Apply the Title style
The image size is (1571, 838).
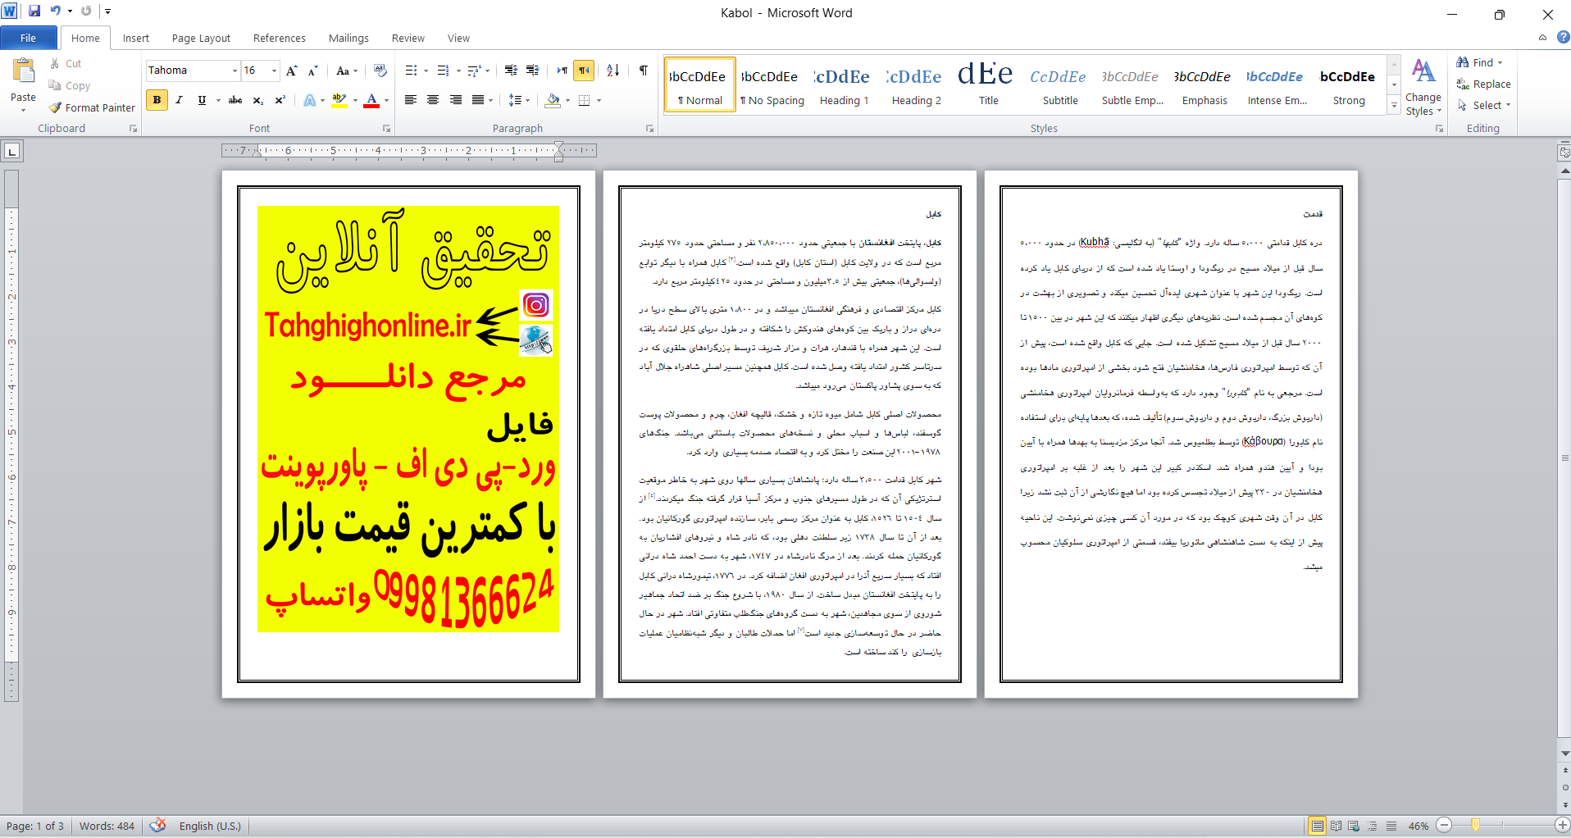988,85
